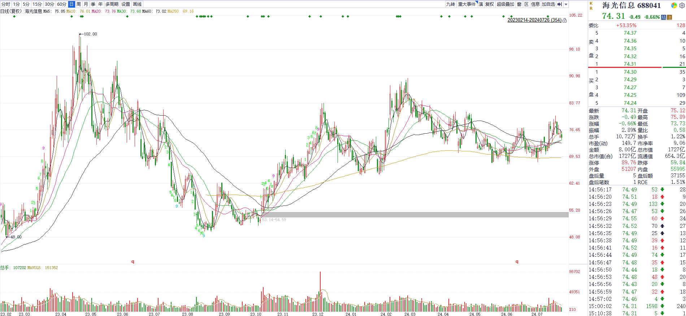The width and height of the screenshot is (686, 316).
Task: Click the 区 range statistics button
Action: point(526,4)
